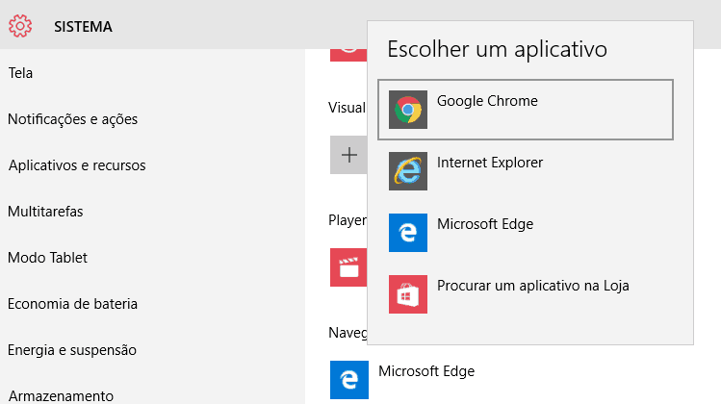This screenshot has width=721, height=404.
Task: Click the red Settings gear icon
Action: click(20, 26)
